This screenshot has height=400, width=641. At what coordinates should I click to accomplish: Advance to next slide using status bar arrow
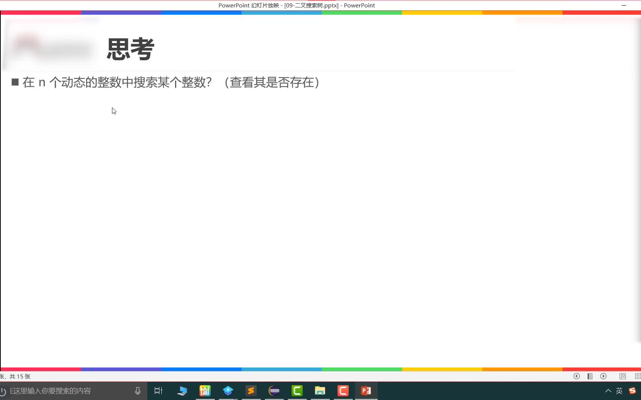click(x=604, y=376)
